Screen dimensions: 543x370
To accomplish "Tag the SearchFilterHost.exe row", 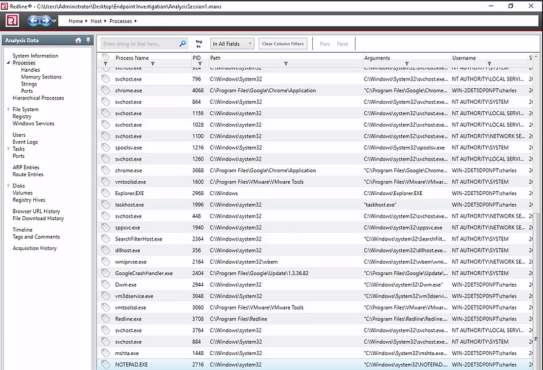I will pyautogui.click(x=106, y=239).
